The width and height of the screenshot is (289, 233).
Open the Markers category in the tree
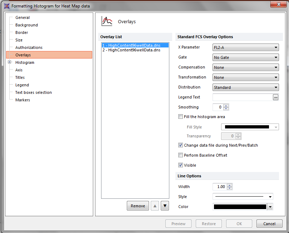tap(23, 100)
